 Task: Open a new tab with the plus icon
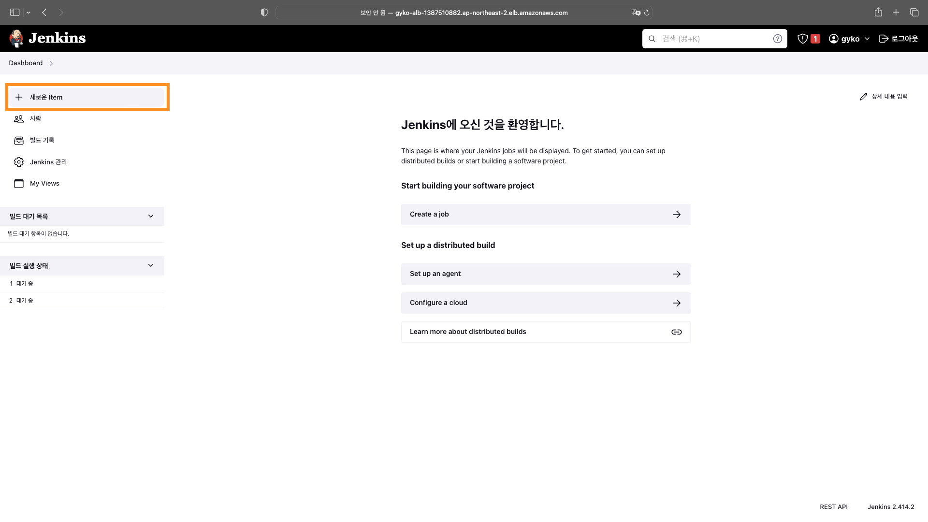coord(896,13)
